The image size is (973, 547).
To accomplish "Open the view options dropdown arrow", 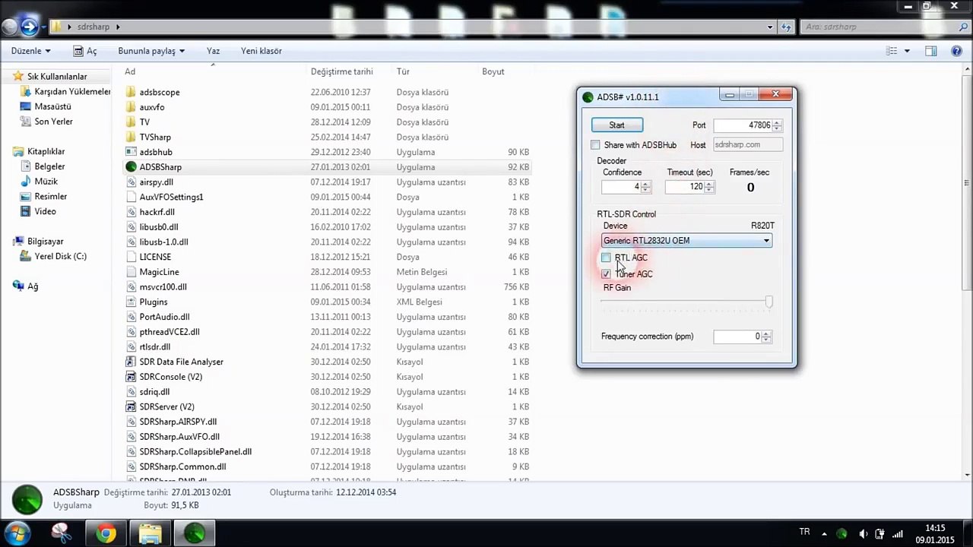I will pyautogui.click(x=908, y=51).
